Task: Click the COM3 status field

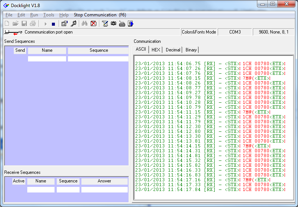Action: pos(235,32)
